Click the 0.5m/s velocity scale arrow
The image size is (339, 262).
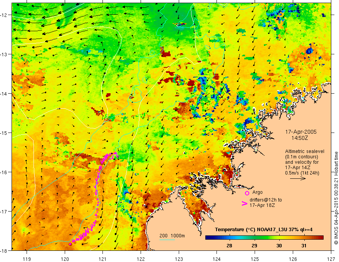pyautogui.click(x=298, y=178)
